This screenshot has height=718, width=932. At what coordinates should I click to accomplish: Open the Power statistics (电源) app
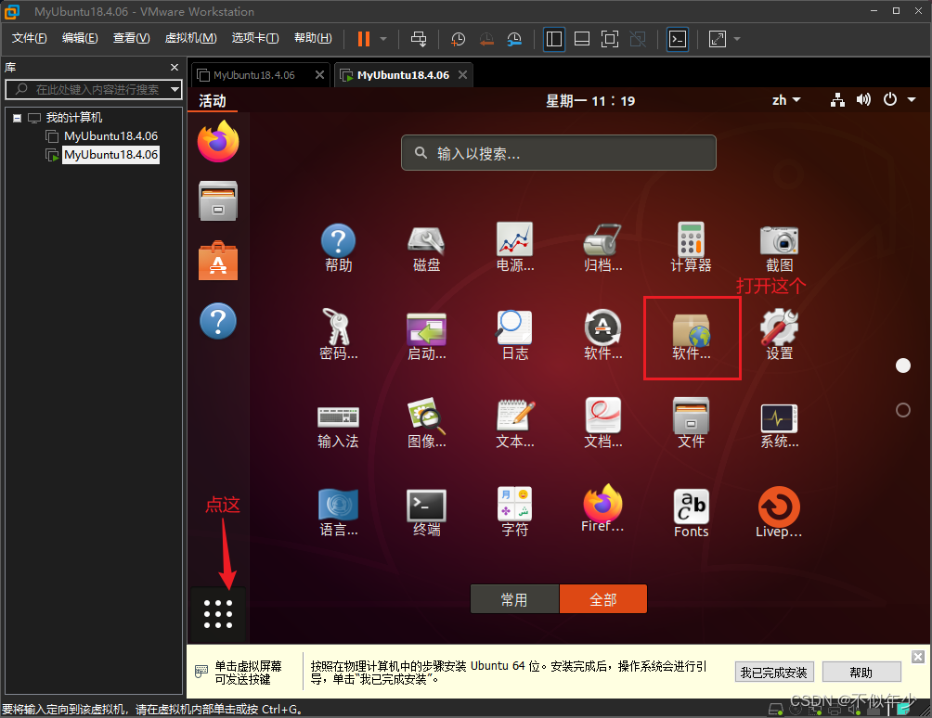click(x=515, y=248)
